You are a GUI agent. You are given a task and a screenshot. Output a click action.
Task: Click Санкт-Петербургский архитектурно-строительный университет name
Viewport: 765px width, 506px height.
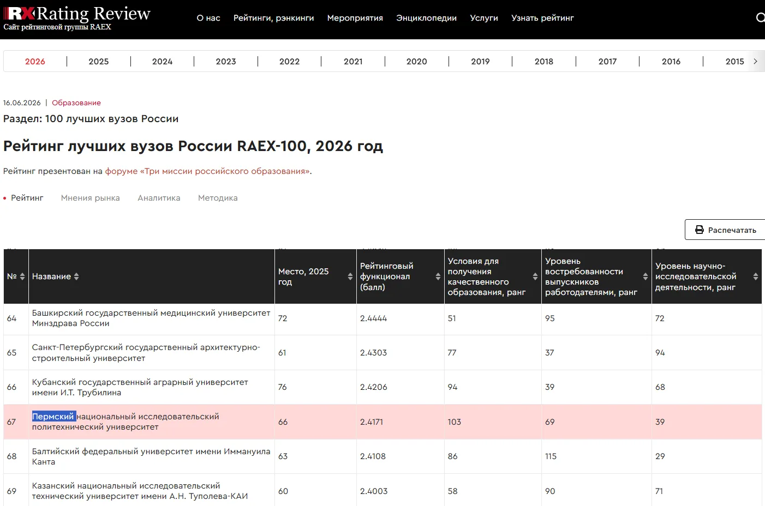click(x=146, y=353)
